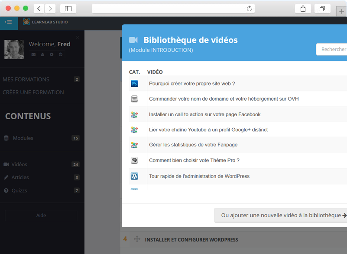Close the sidebar panel with X
The height and width of the screenshot is (254, 347).
78,37
